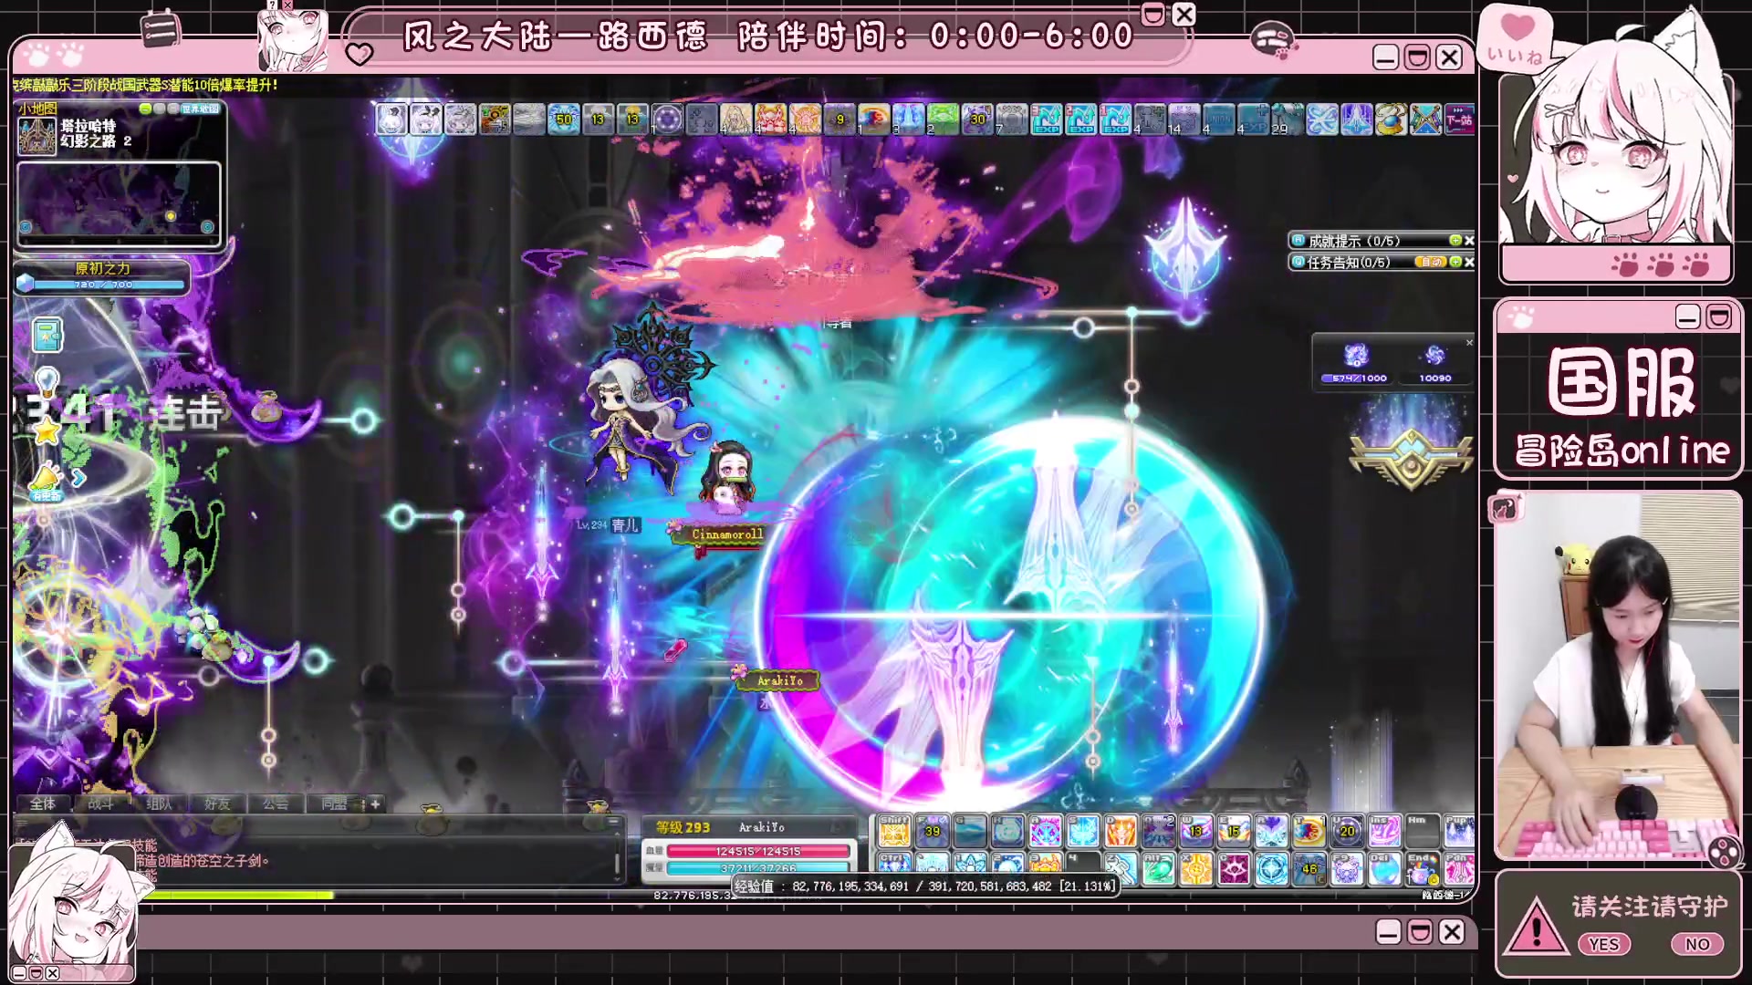The image size is (1752, 985).
Task: Activate the skill in slot T
Action: pyautogui.click(x=1309, y=831)
